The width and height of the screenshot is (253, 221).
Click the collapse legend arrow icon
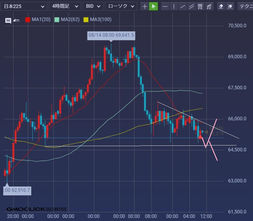16,20
